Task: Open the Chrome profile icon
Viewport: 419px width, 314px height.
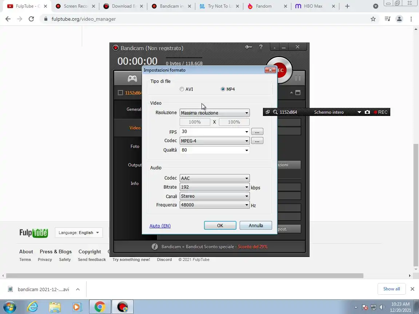Action: coord(399,19)
